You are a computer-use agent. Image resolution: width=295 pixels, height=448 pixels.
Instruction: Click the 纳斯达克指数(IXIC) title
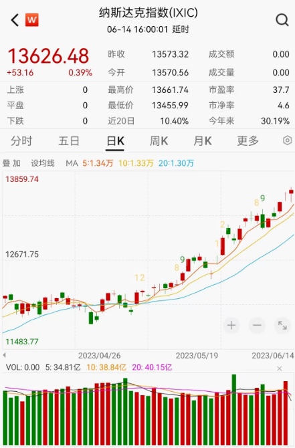coord(148,13)
